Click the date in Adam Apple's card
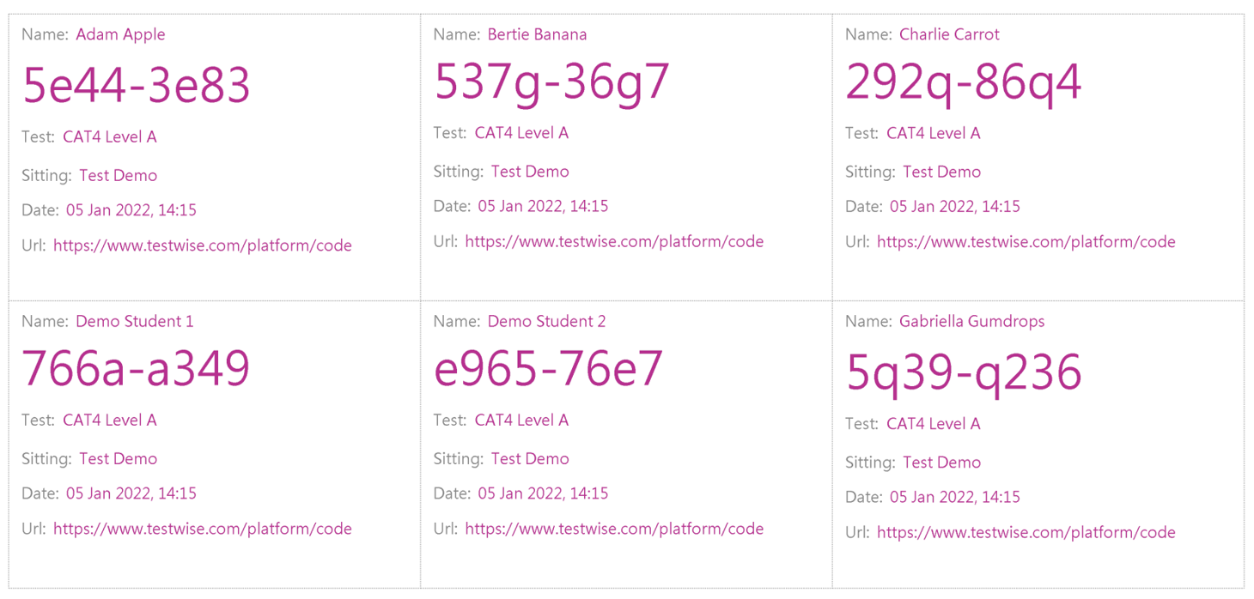Screen dimensions: 1254x599 click(131, 210)
